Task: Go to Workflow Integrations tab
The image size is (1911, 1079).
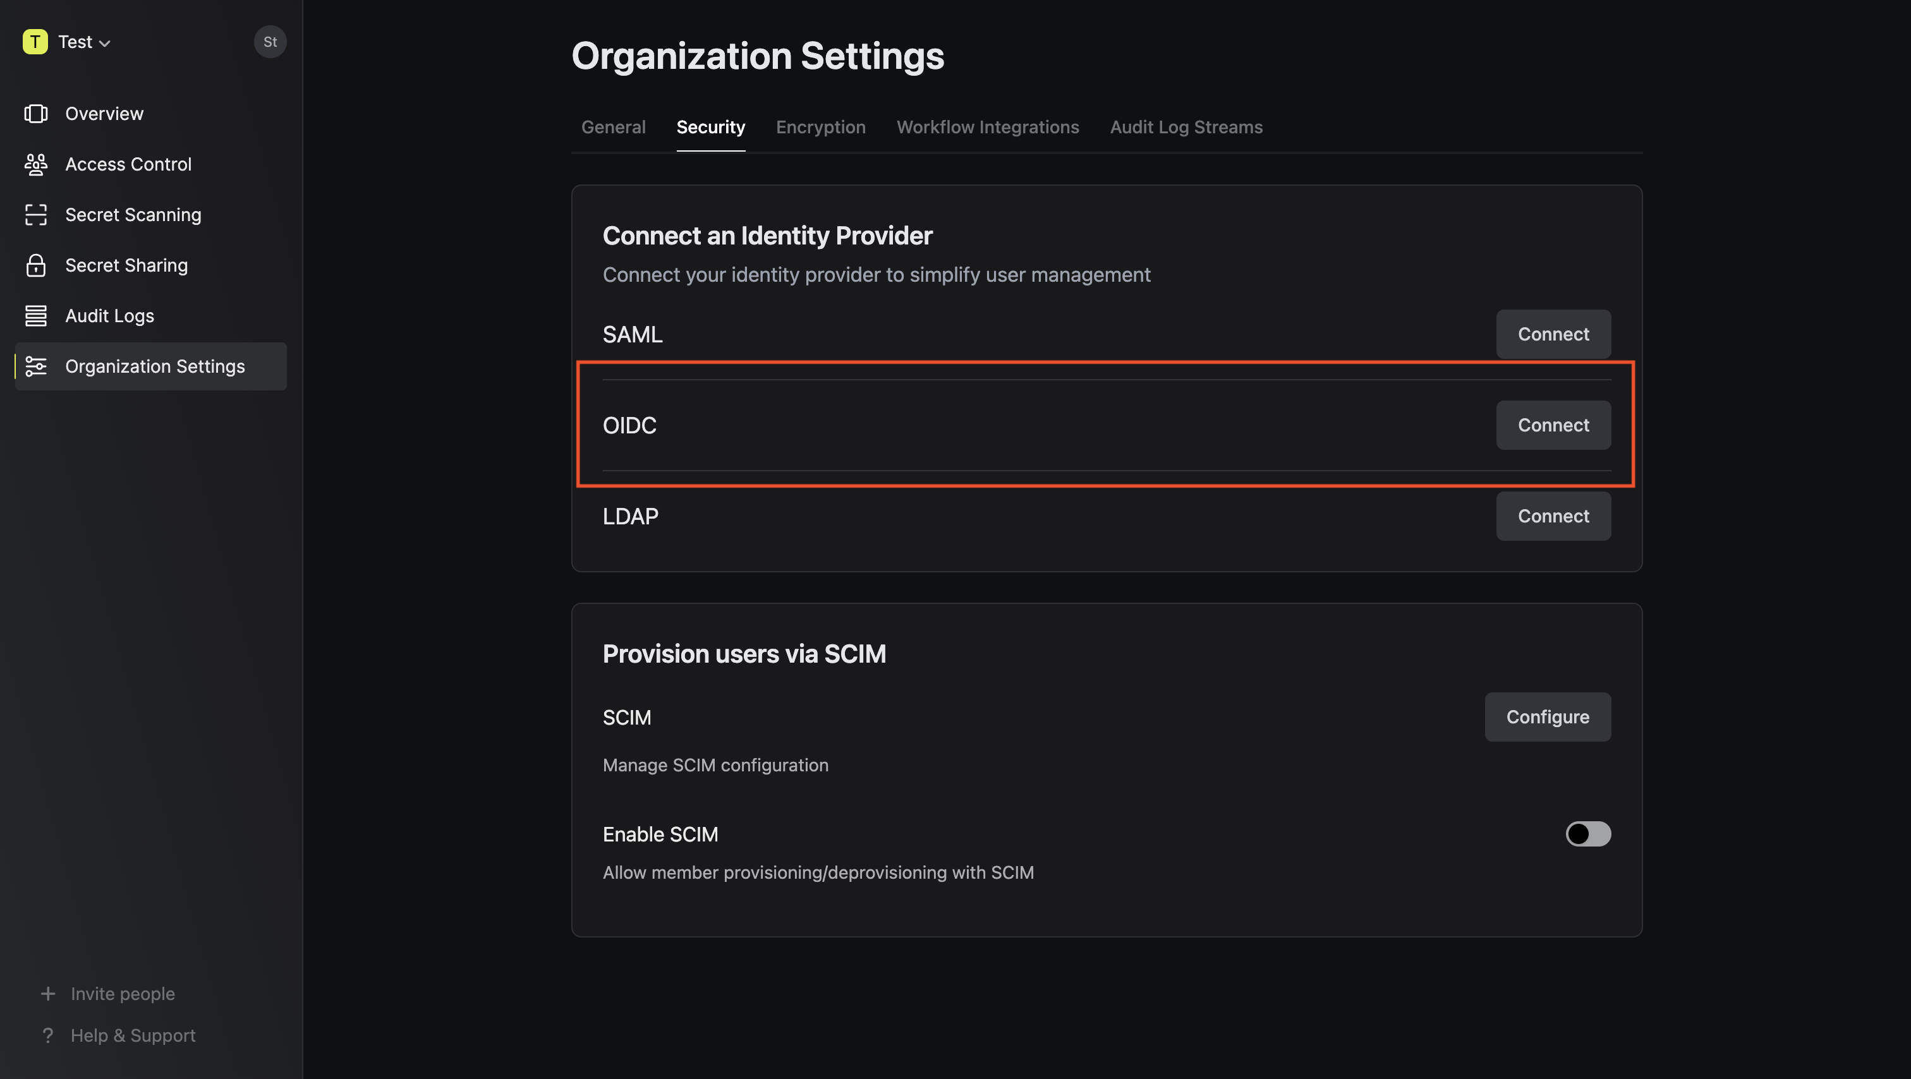Action: (x=987, y=127)
